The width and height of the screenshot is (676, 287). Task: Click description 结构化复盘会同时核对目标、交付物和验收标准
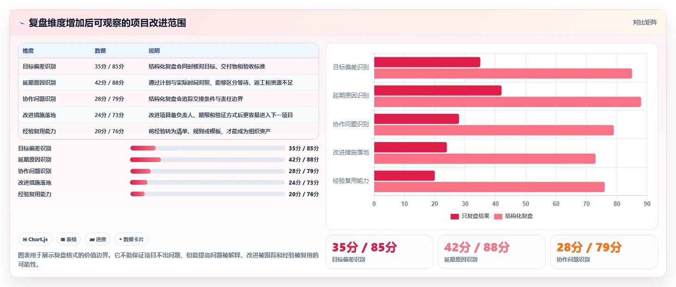tap(207, 67)
